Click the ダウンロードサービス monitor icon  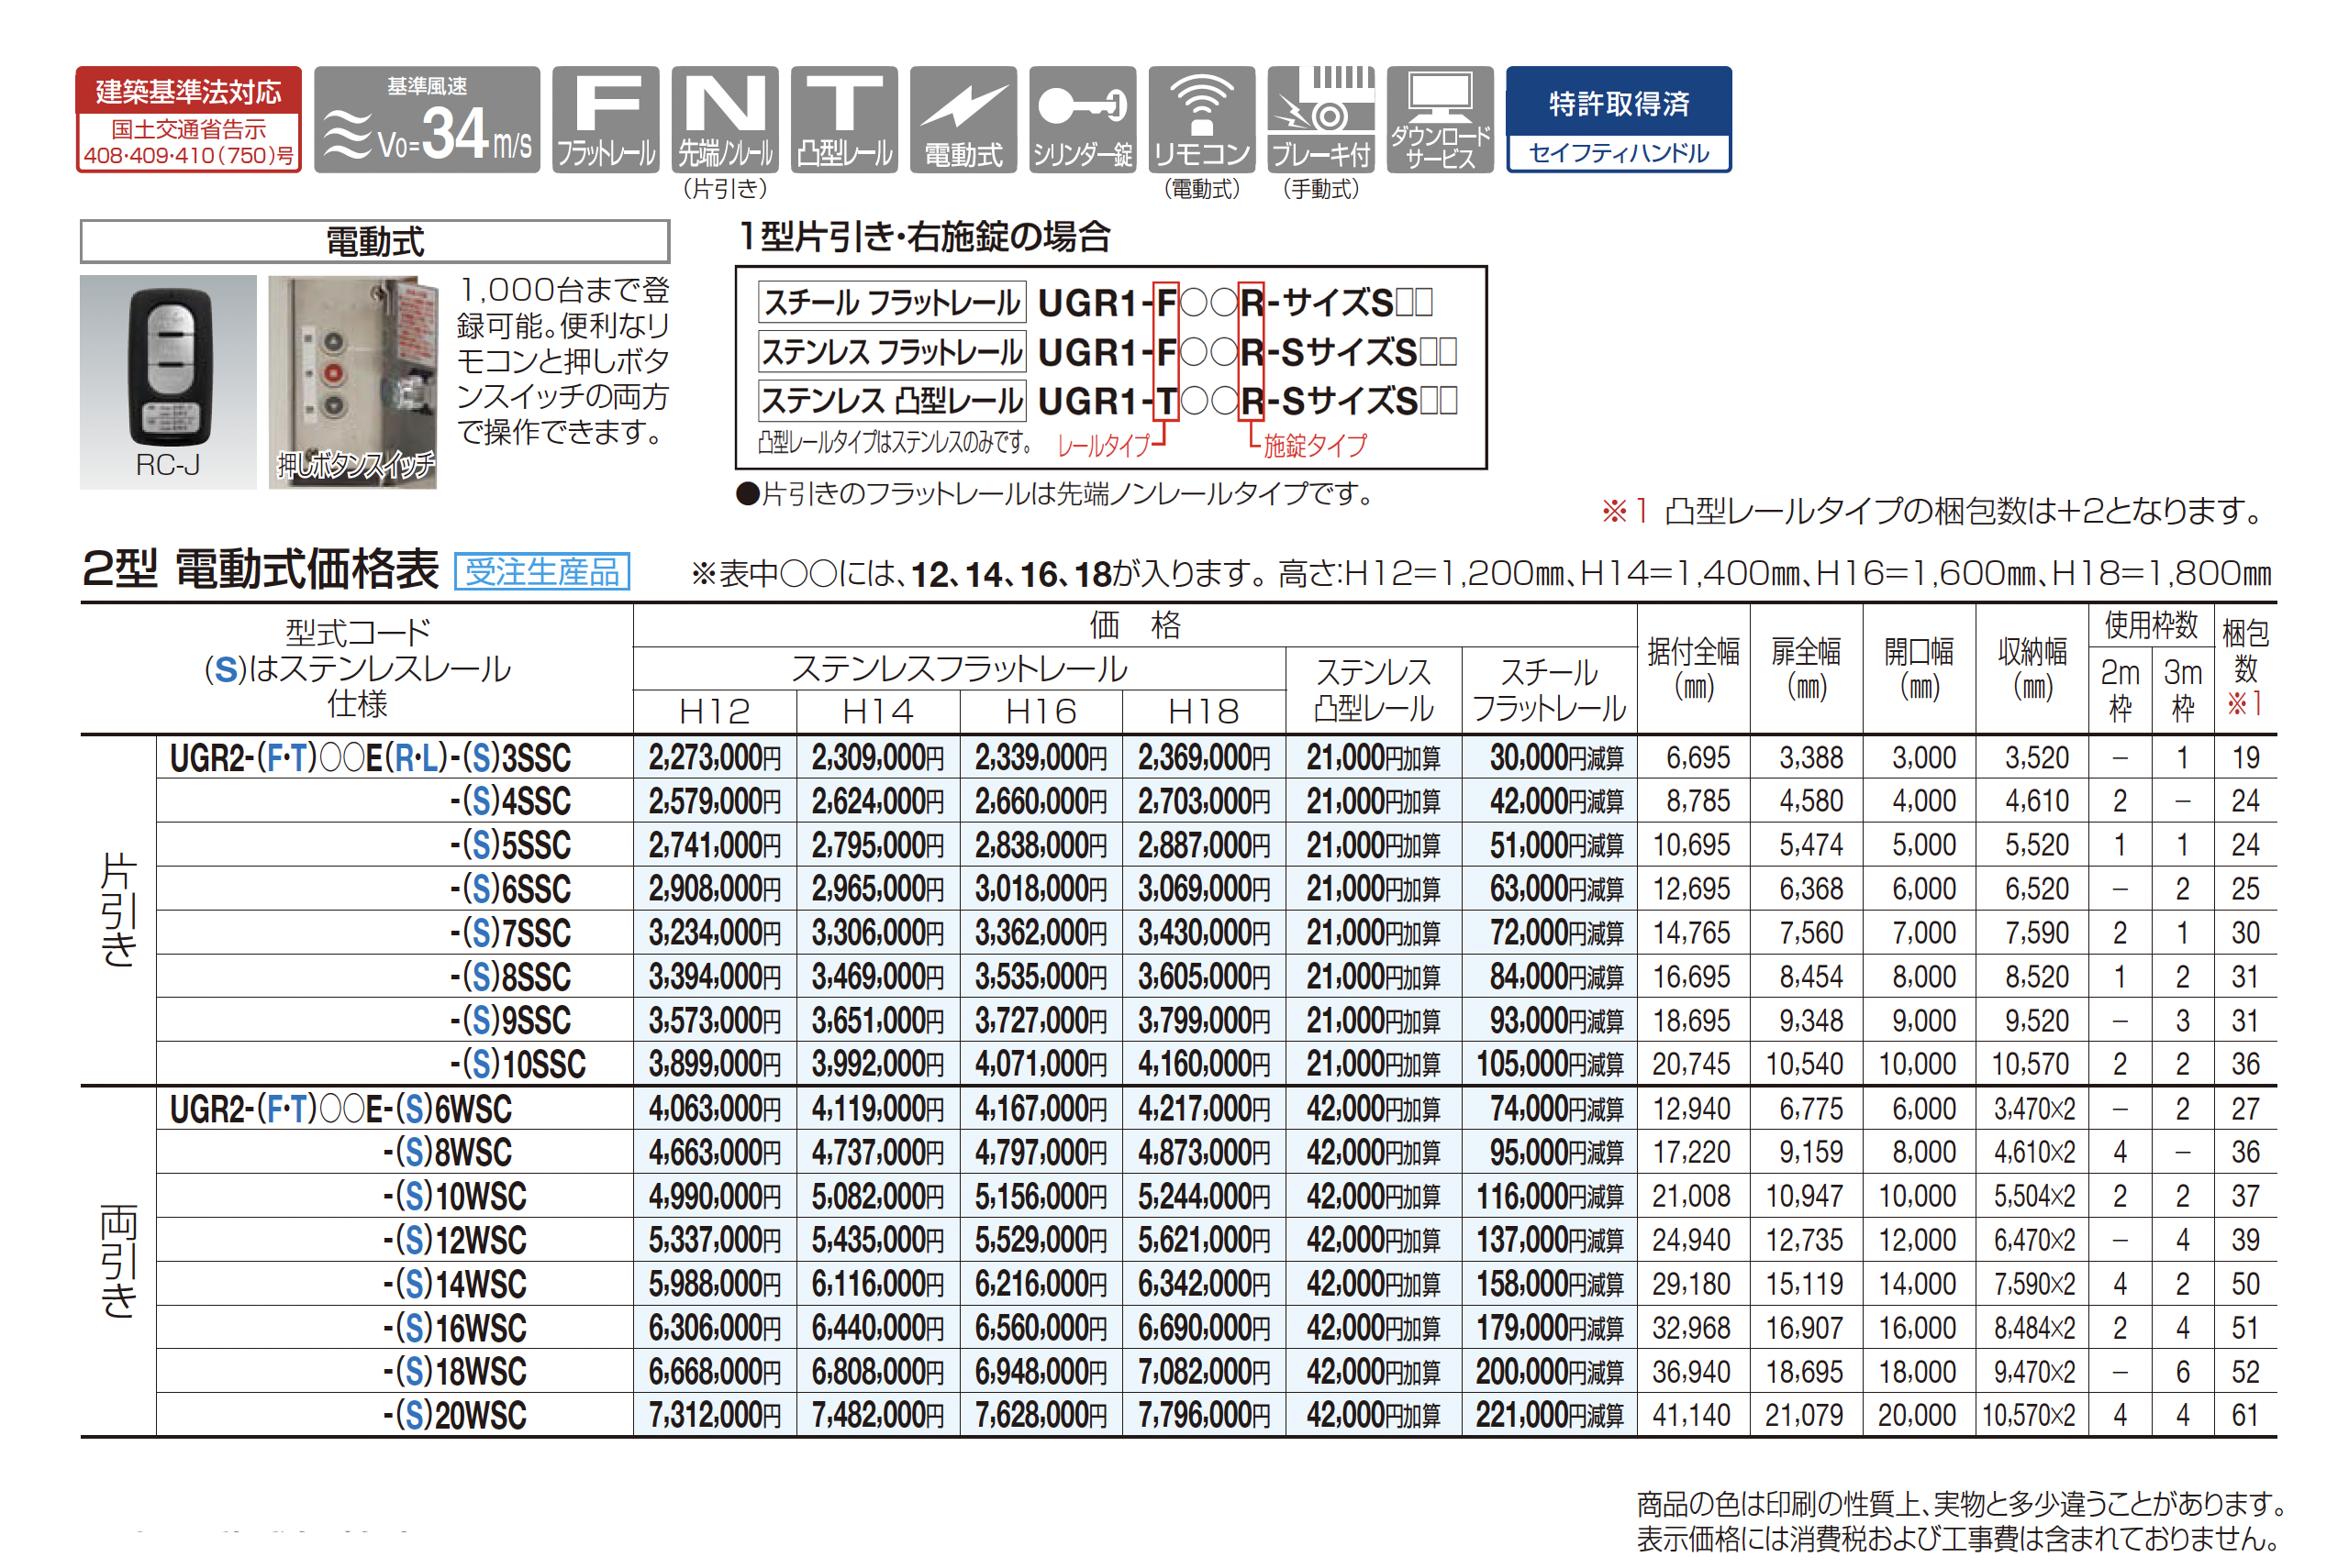tap(1439, 119)
